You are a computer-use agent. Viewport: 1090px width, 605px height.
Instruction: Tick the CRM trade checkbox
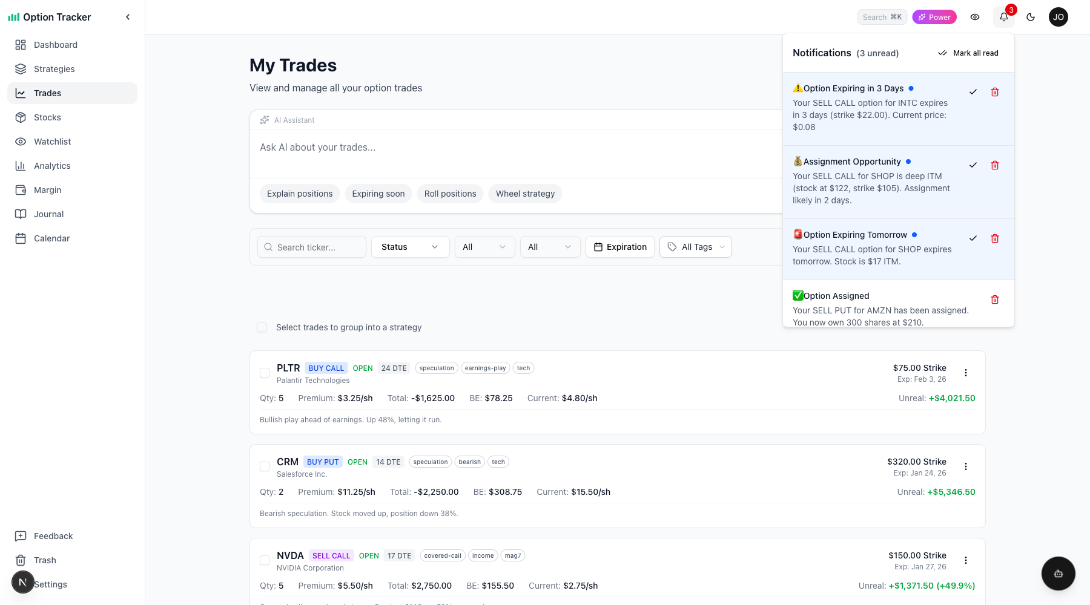[x=265, y=466]
